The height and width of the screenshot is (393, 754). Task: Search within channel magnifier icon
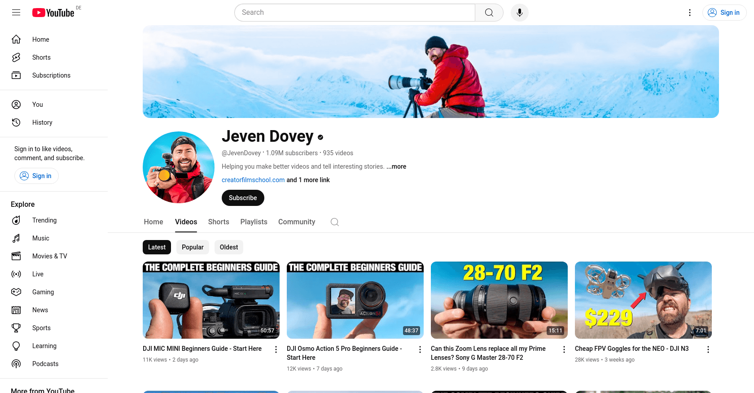tap(334, 222)
